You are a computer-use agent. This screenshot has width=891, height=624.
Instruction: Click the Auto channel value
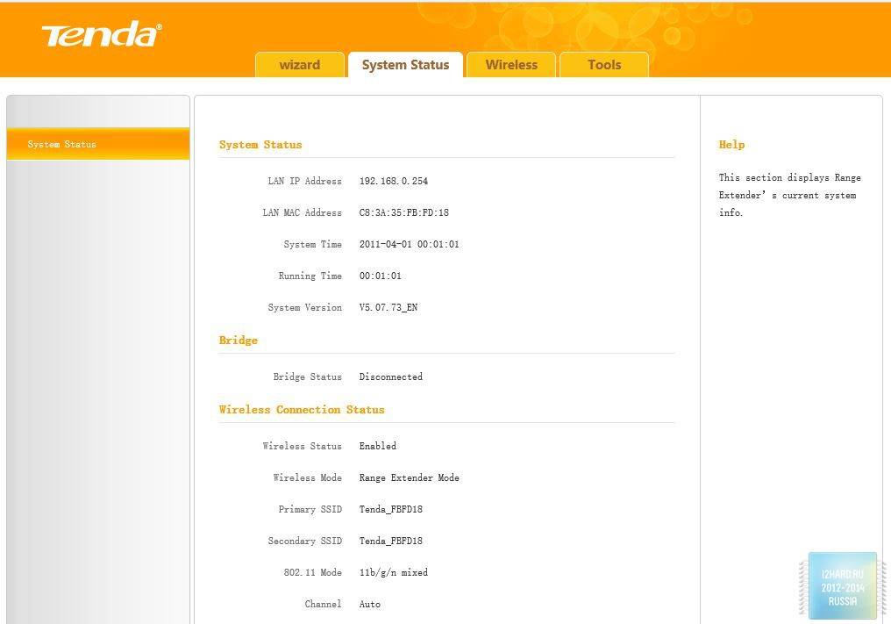point(370,605)
